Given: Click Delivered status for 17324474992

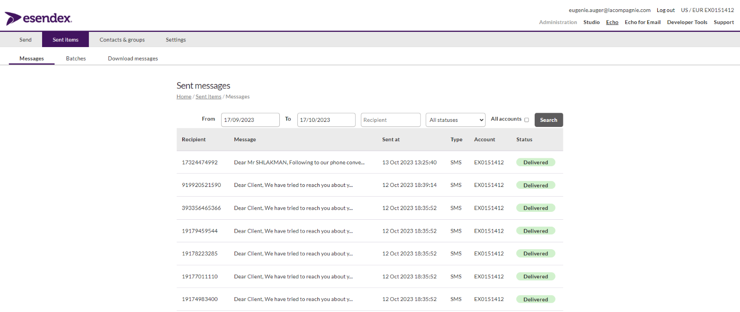Looking at the screenshot, I should (x=536, y=162).
